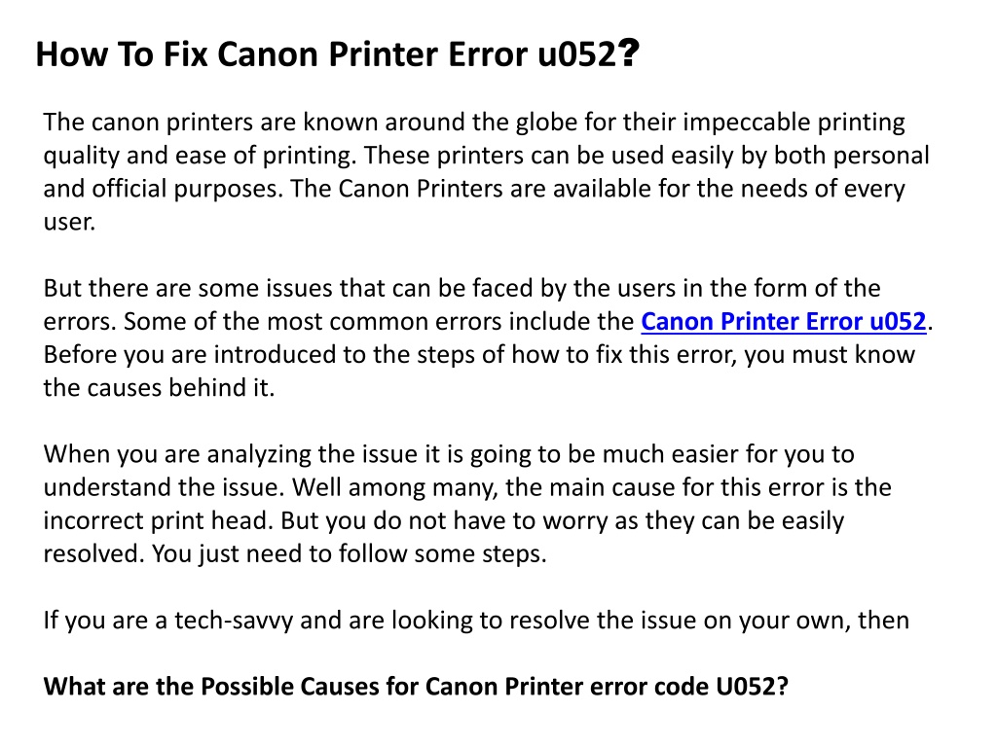Open the Canon Printer Error u052 hyperlink
Screen dimensions: 997x747
pyautogui.click(x=783, y=321)
